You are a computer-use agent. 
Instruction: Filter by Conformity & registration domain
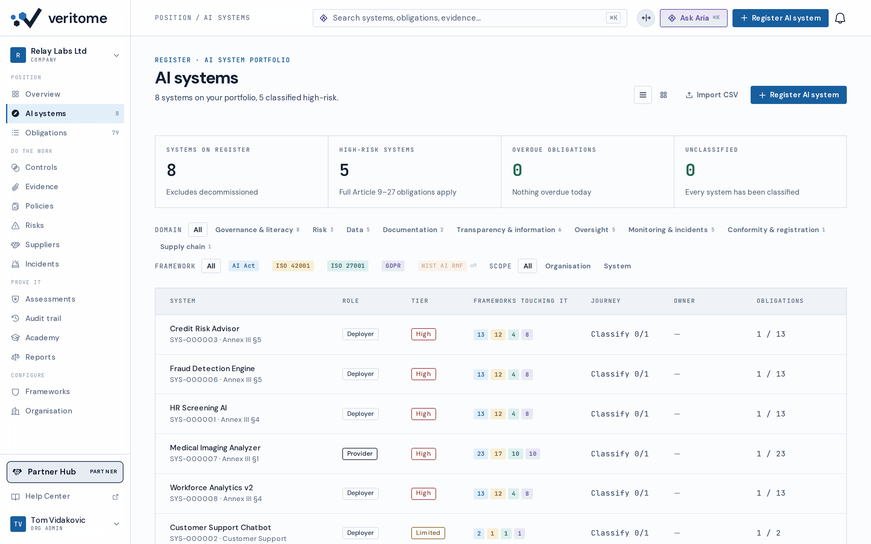(x=776, y=230)
